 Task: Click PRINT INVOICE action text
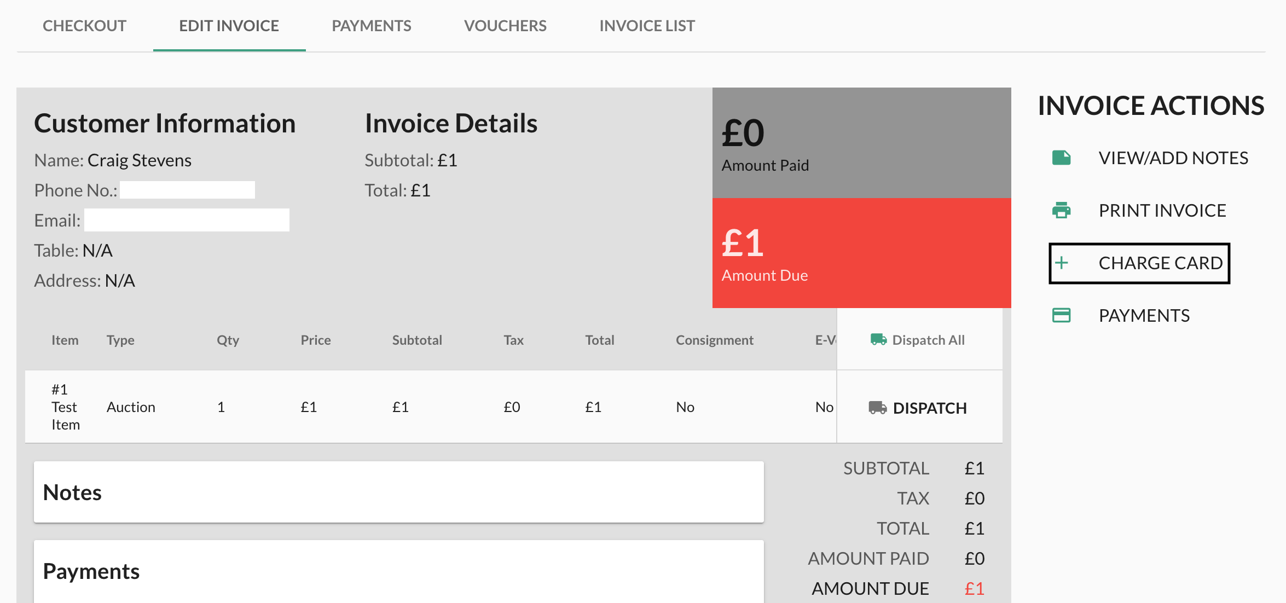click(x=1162, y=211)
